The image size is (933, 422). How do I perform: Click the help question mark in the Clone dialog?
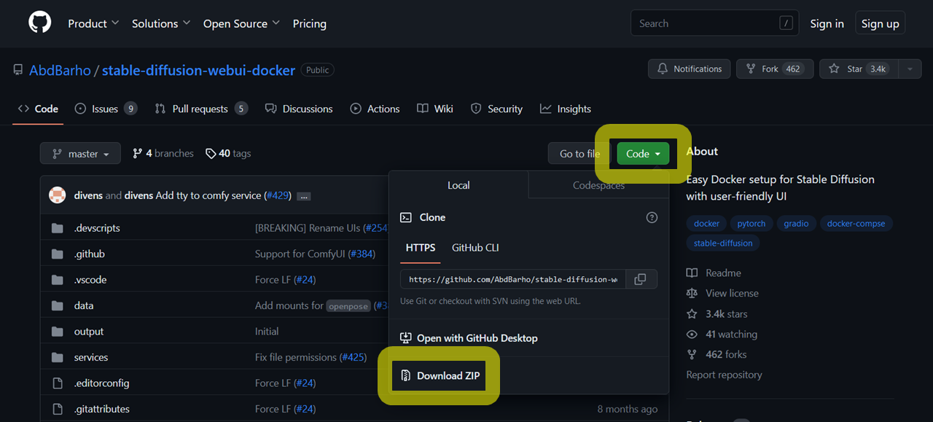coord(652,216)
